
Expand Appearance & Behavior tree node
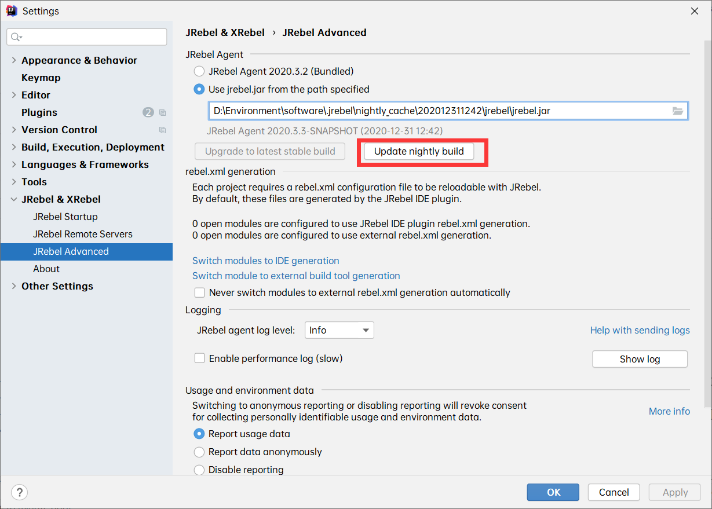14,60
